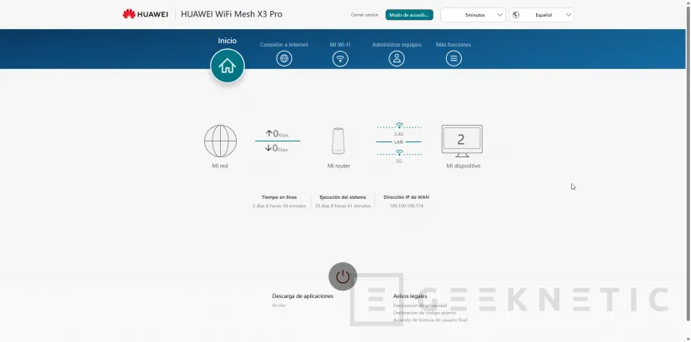This screenshot has width=691, height=342.
Task: Open the Conexión a Internet globe icon
Action: [284, 58]
